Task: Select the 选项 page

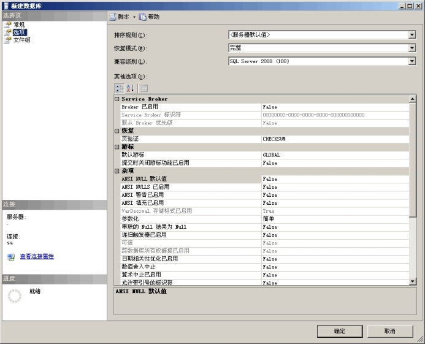Action: [x=20, y=32]
